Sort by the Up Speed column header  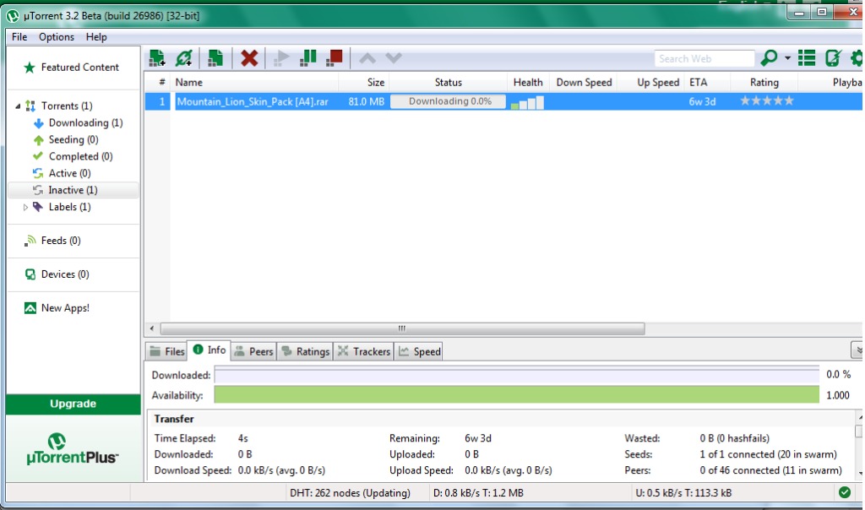click(652, 82)
